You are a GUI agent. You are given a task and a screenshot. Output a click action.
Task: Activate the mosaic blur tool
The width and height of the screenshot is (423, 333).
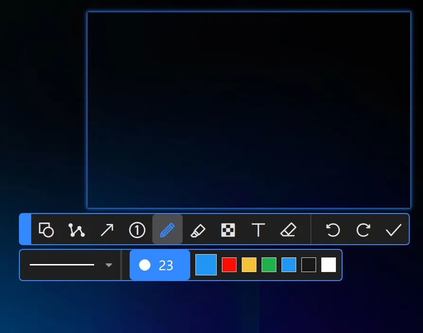228,230
